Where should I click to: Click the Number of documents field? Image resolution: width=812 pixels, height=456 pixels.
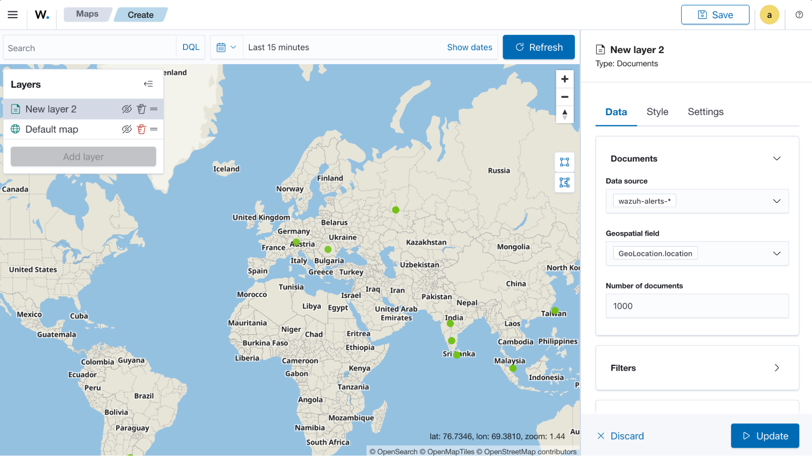(x=696, y=306)
